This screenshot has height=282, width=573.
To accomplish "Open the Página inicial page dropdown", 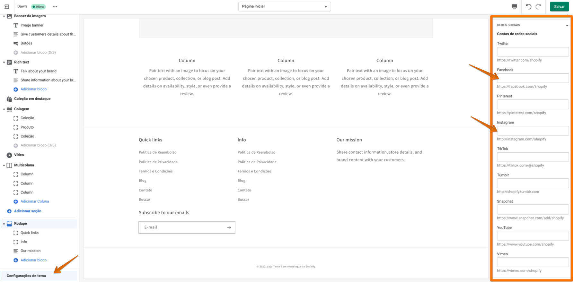I will (284, 6).
